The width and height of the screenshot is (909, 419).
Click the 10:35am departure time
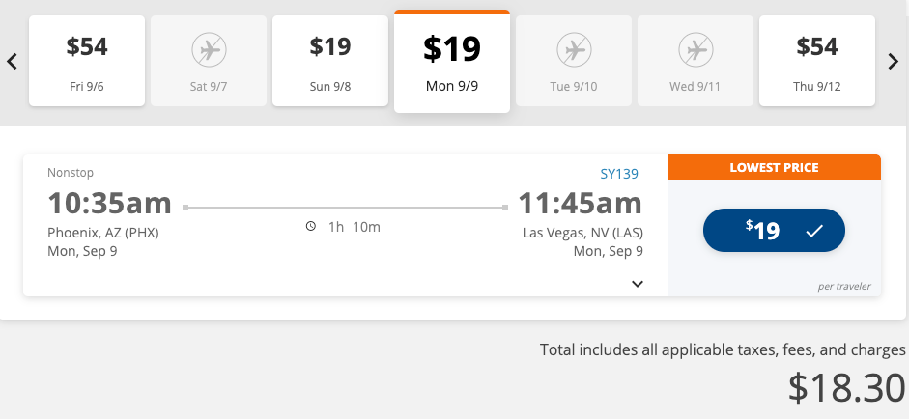(x=109, y=204)
